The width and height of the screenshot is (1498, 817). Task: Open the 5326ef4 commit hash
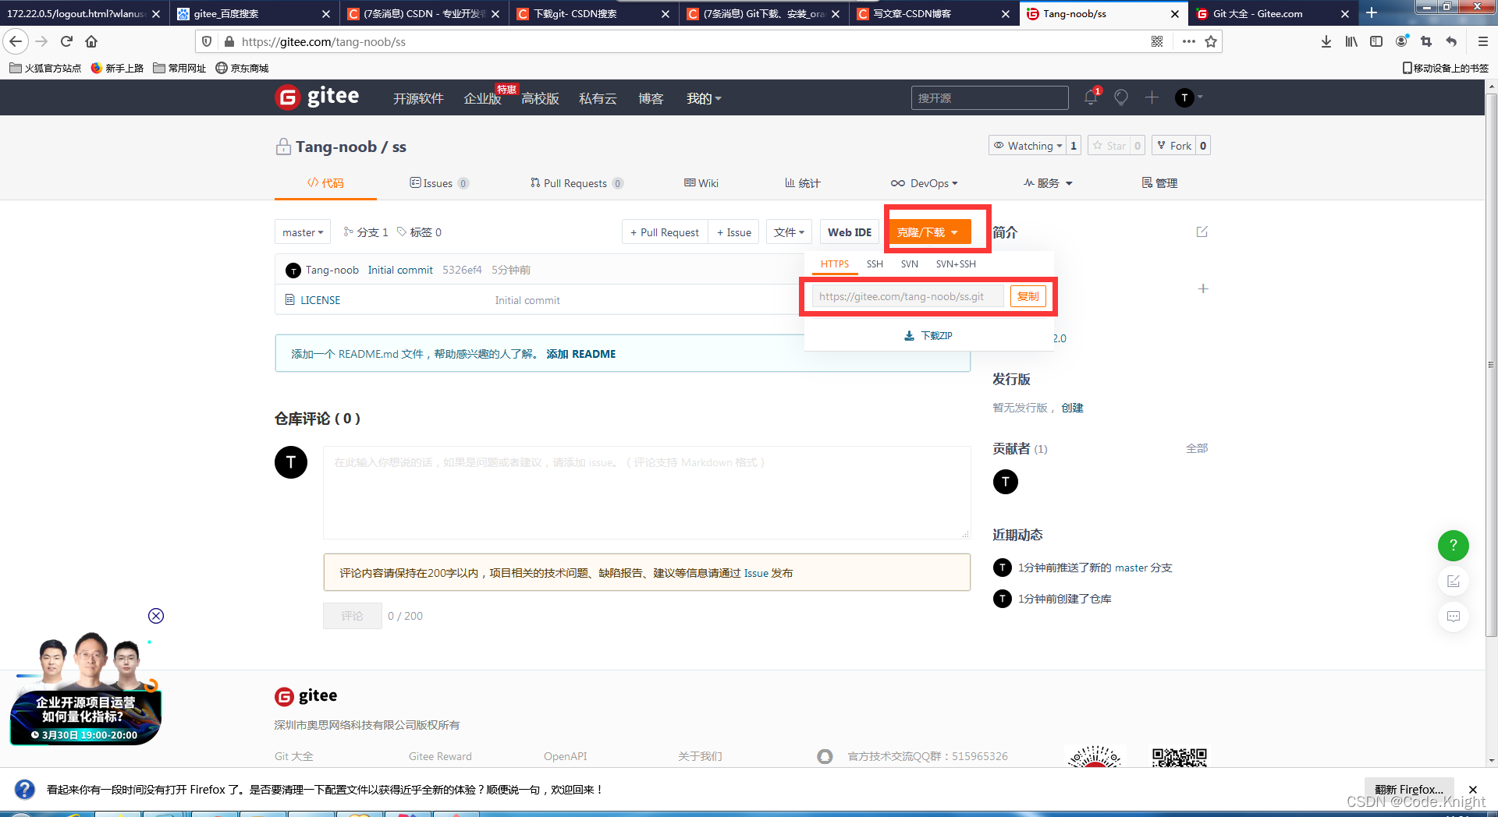462,270
